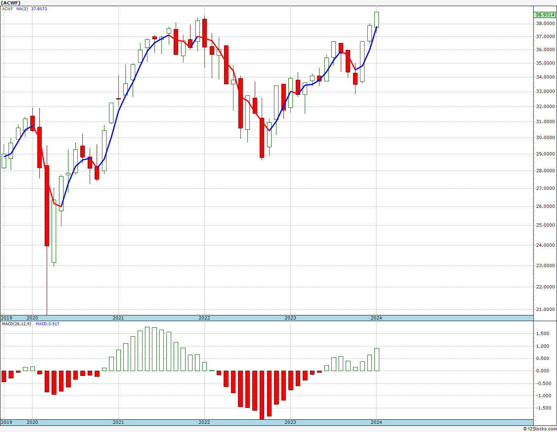Select the 38.0000 price axis label
This screenshot has height=432, width=557.
pos(546,24)
